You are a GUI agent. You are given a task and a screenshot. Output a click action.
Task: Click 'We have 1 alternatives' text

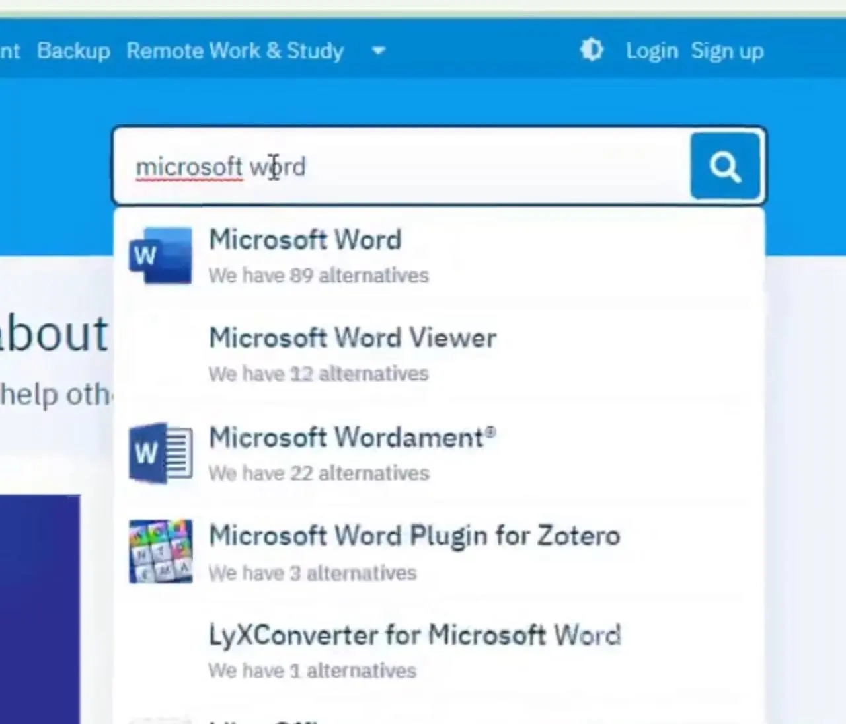pyautogui.click(x=313, y=670)
